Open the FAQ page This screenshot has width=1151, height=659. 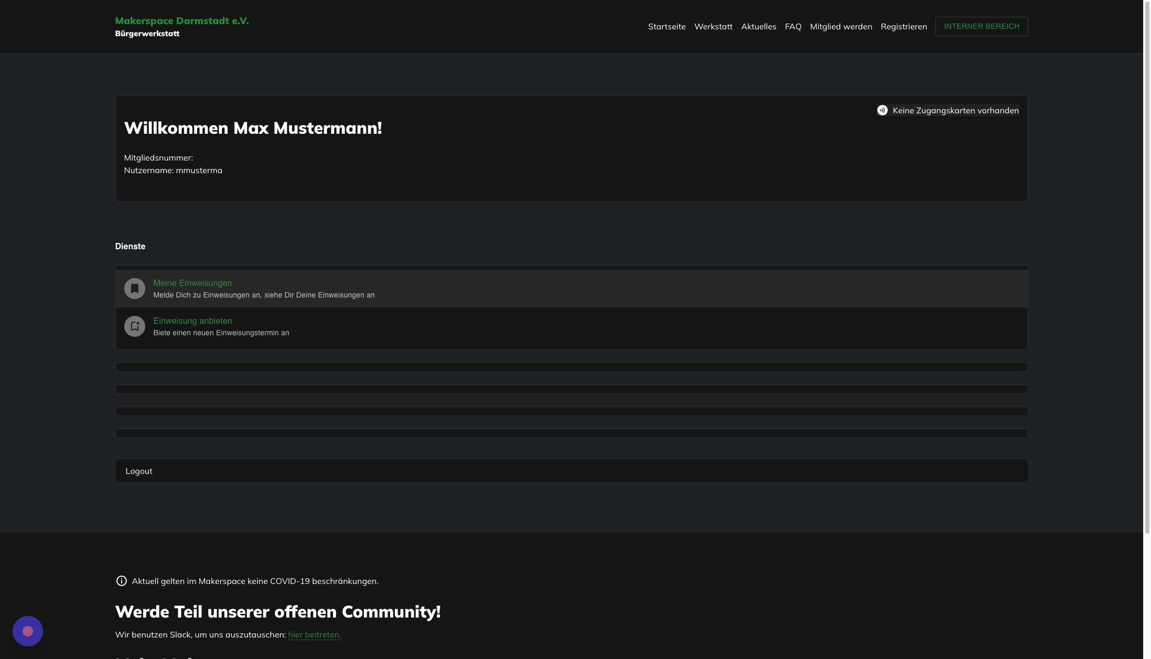tap(792, 26)
